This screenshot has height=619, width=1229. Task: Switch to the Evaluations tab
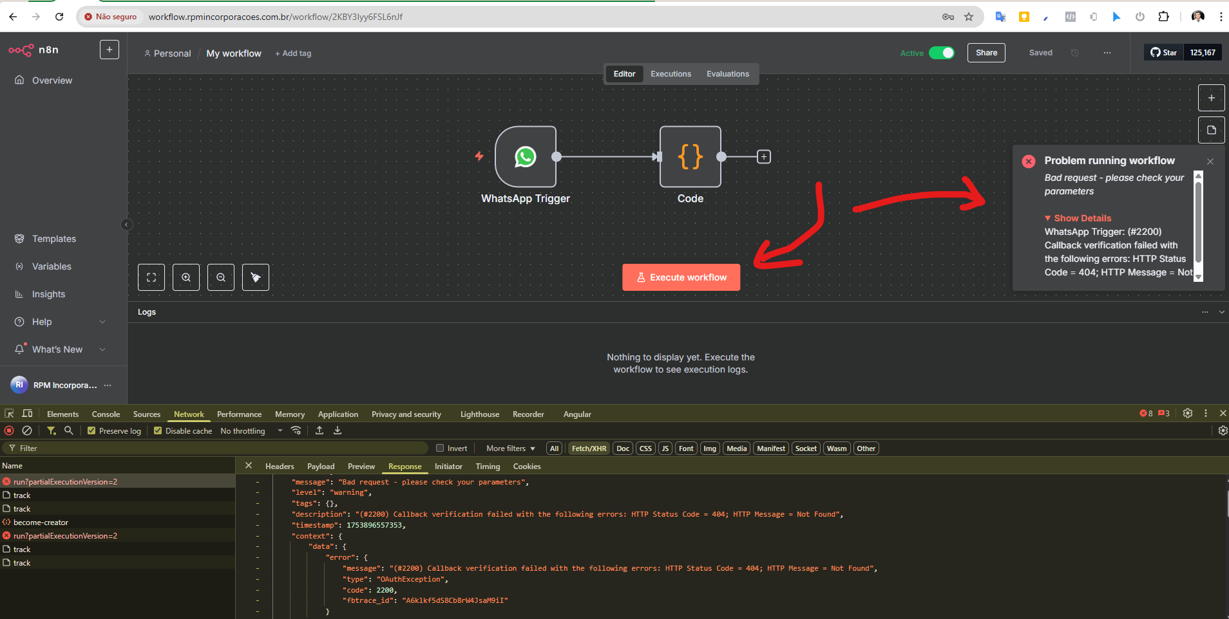click(728, 74)
